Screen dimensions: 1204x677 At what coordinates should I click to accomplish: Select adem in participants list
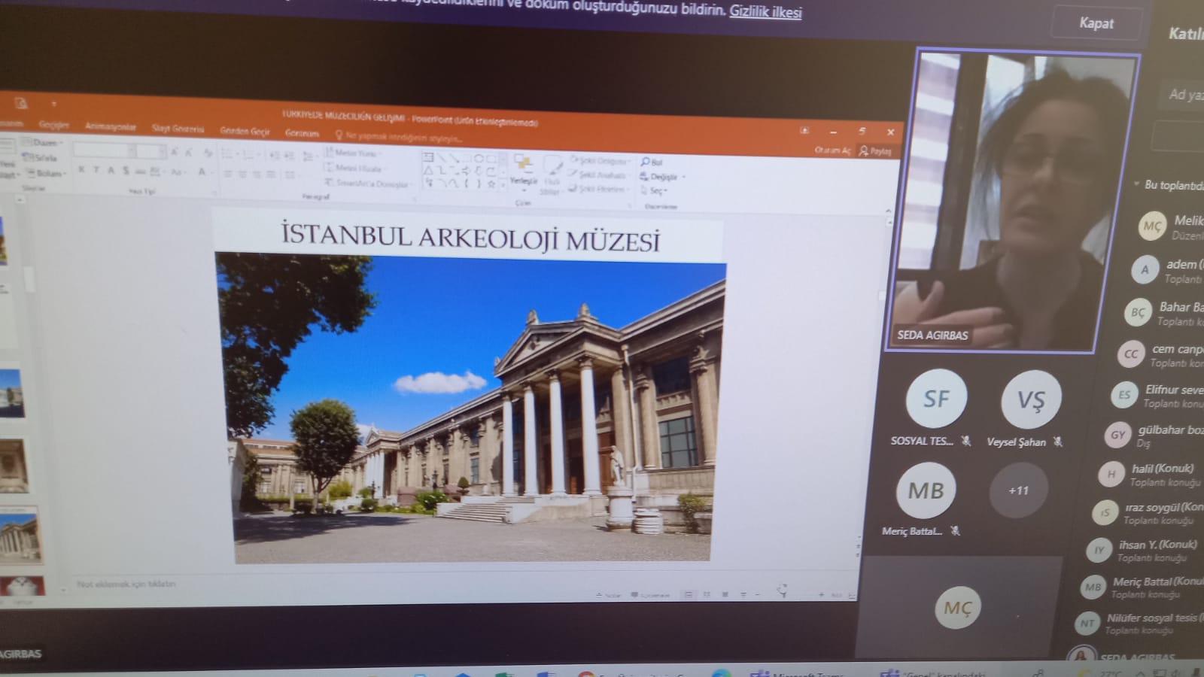coord(1167,270)
